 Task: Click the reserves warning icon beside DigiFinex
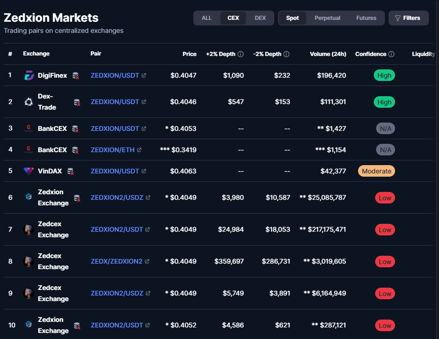pyautogui.click(x=75, y=76)
